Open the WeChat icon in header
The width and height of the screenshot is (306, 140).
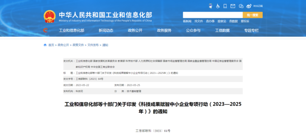241,6
